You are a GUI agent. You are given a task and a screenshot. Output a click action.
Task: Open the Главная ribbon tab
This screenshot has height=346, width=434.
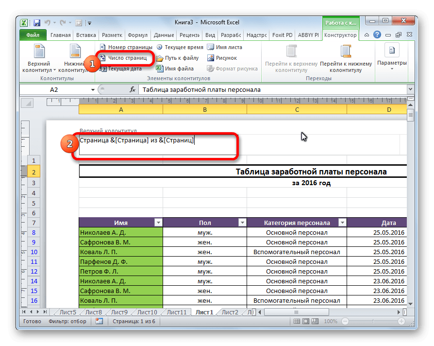[60, 35]
